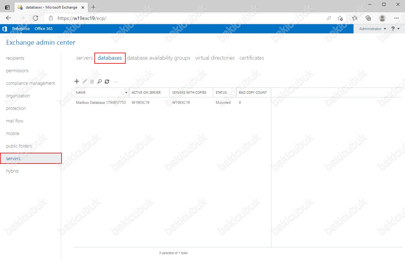The width and height of the screenshot is (405, 263).
Task: Open the mobile section
Action: (x=13, y=133)
